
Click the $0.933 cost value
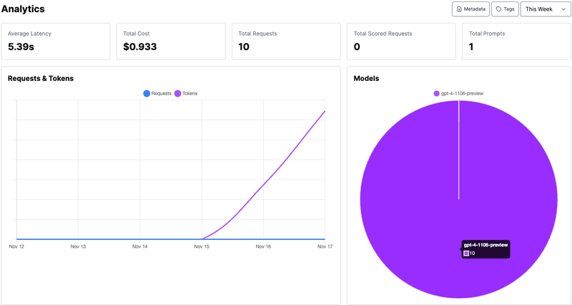(139, 47)
